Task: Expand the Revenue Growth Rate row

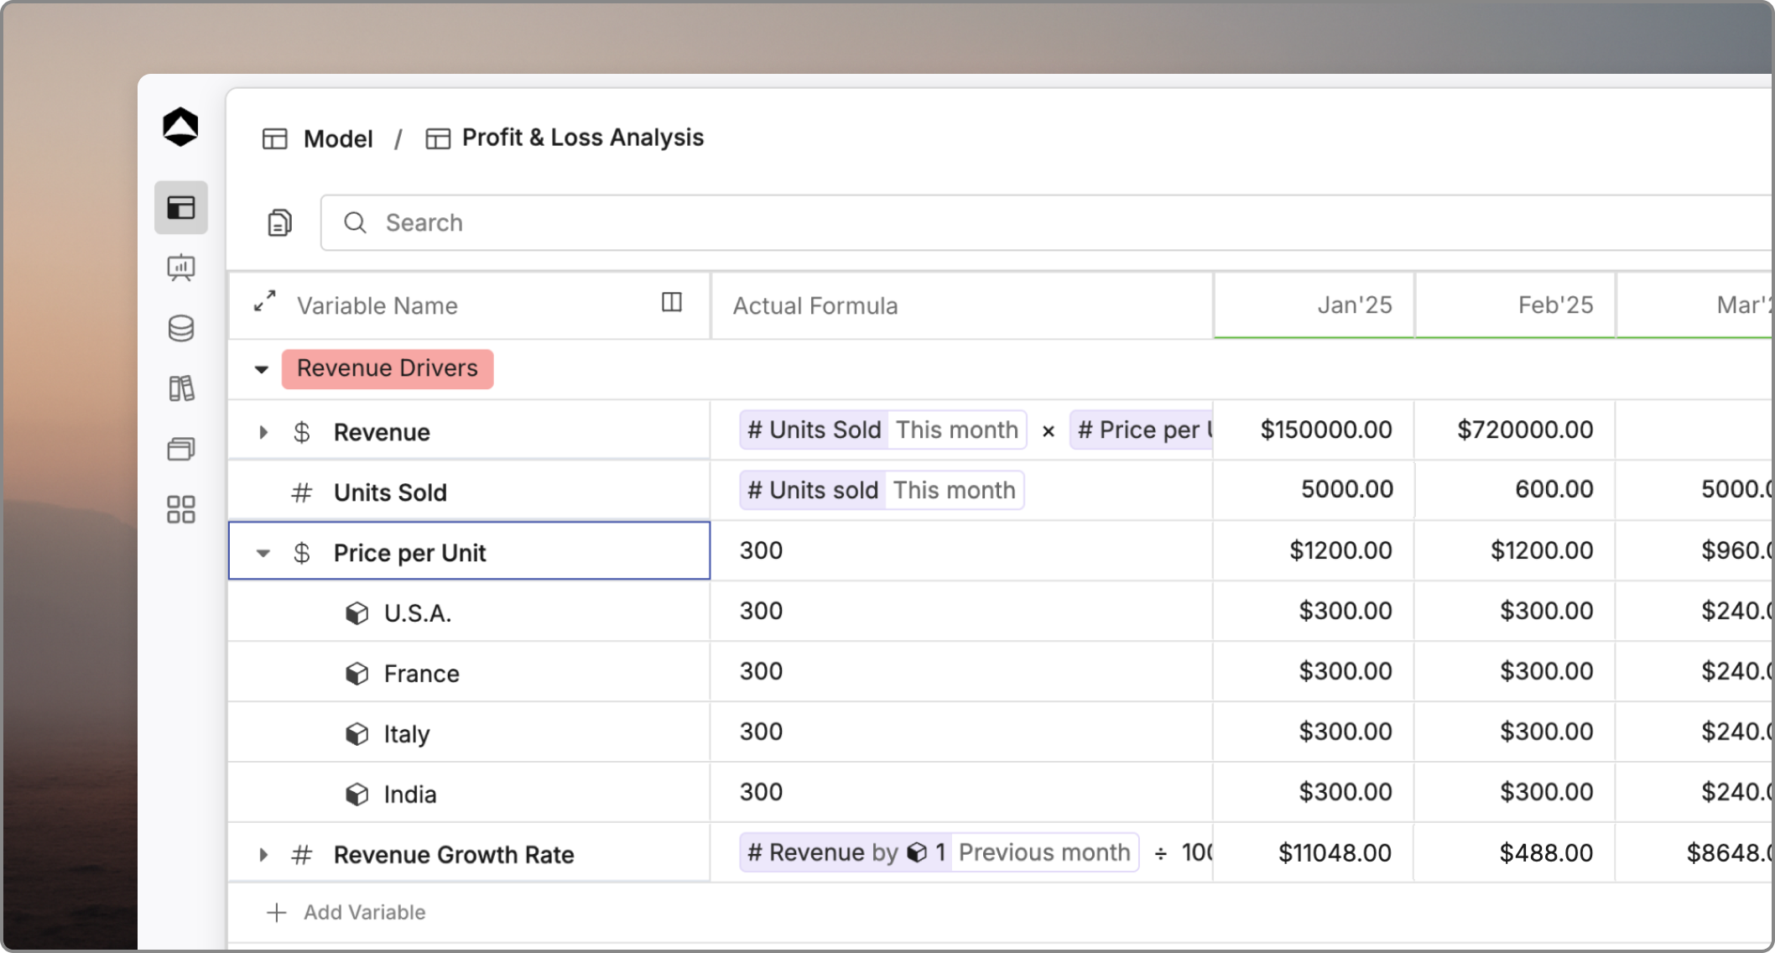Action: tap(263, 855)
